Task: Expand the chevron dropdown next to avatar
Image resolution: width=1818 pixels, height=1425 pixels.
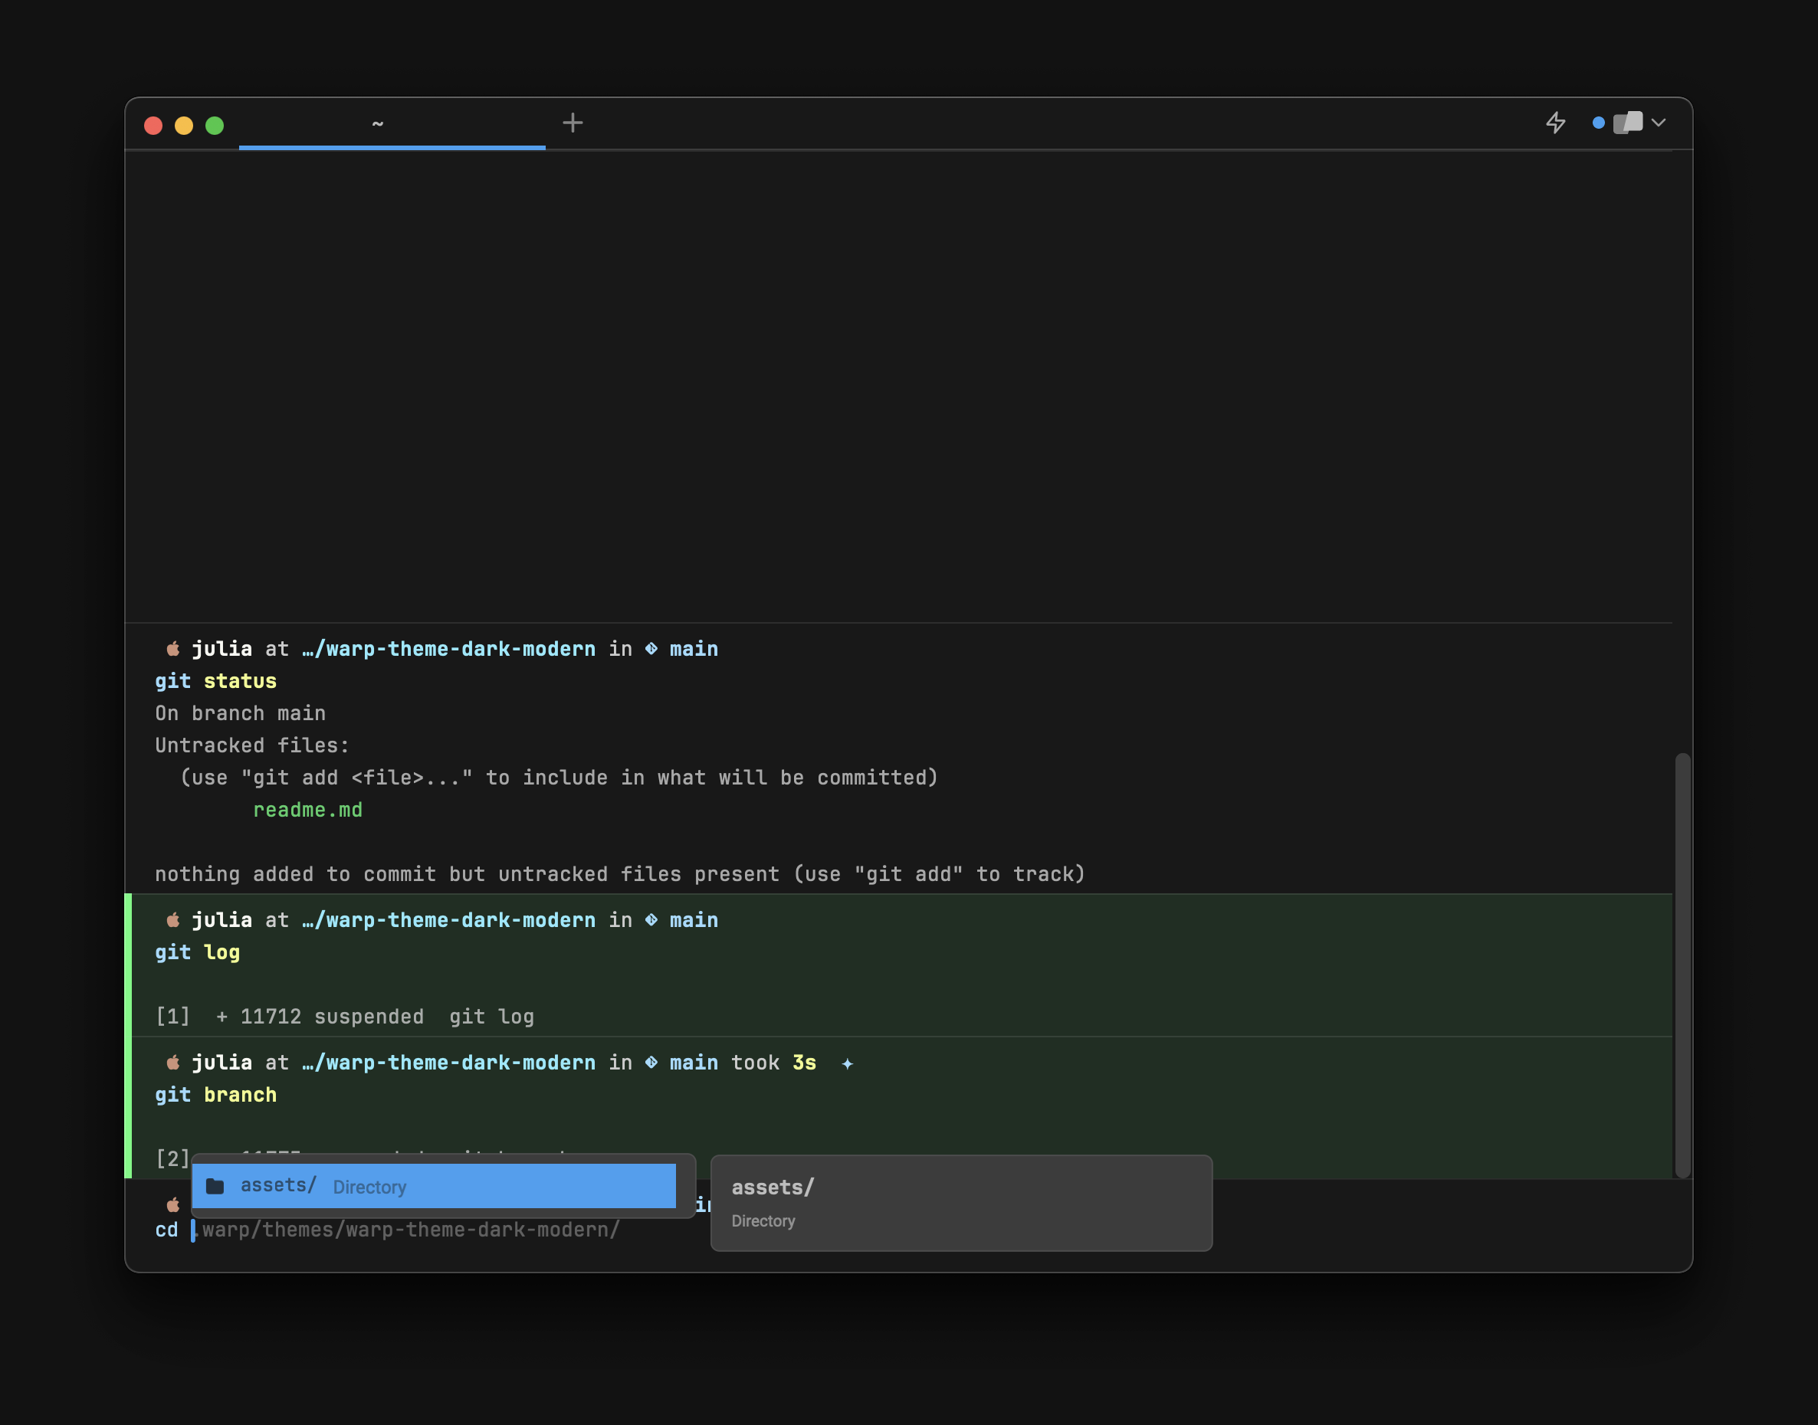Action: pos(1659,123)
